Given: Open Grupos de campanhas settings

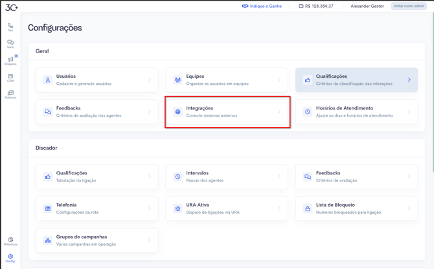Looking at the screenshot, I should pos(97,240).
